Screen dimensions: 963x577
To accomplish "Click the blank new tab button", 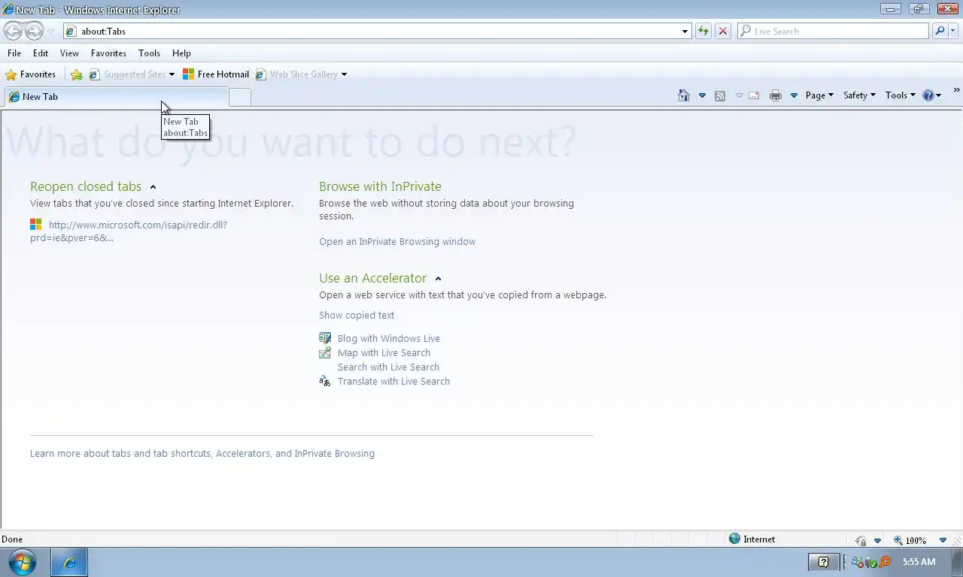I will click(240, 97).
